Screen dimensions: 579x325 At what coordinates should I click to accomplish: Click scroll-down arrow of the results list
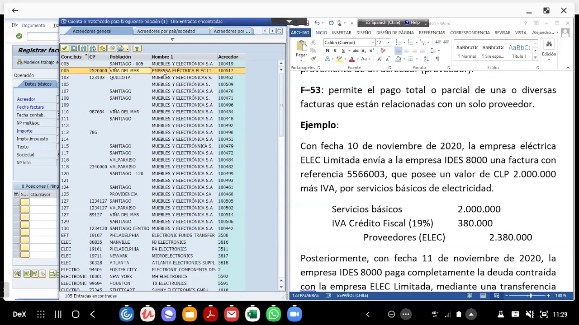tap(281, 287)
